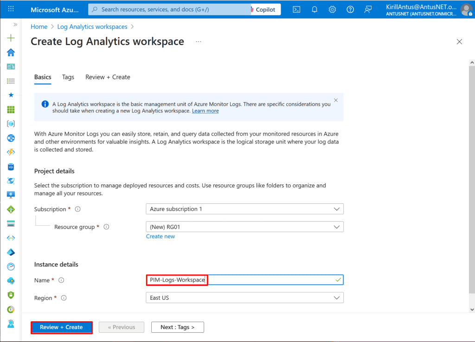
Task: Open SQL databases icon in sidebar
Action: [x=11, y=166]
